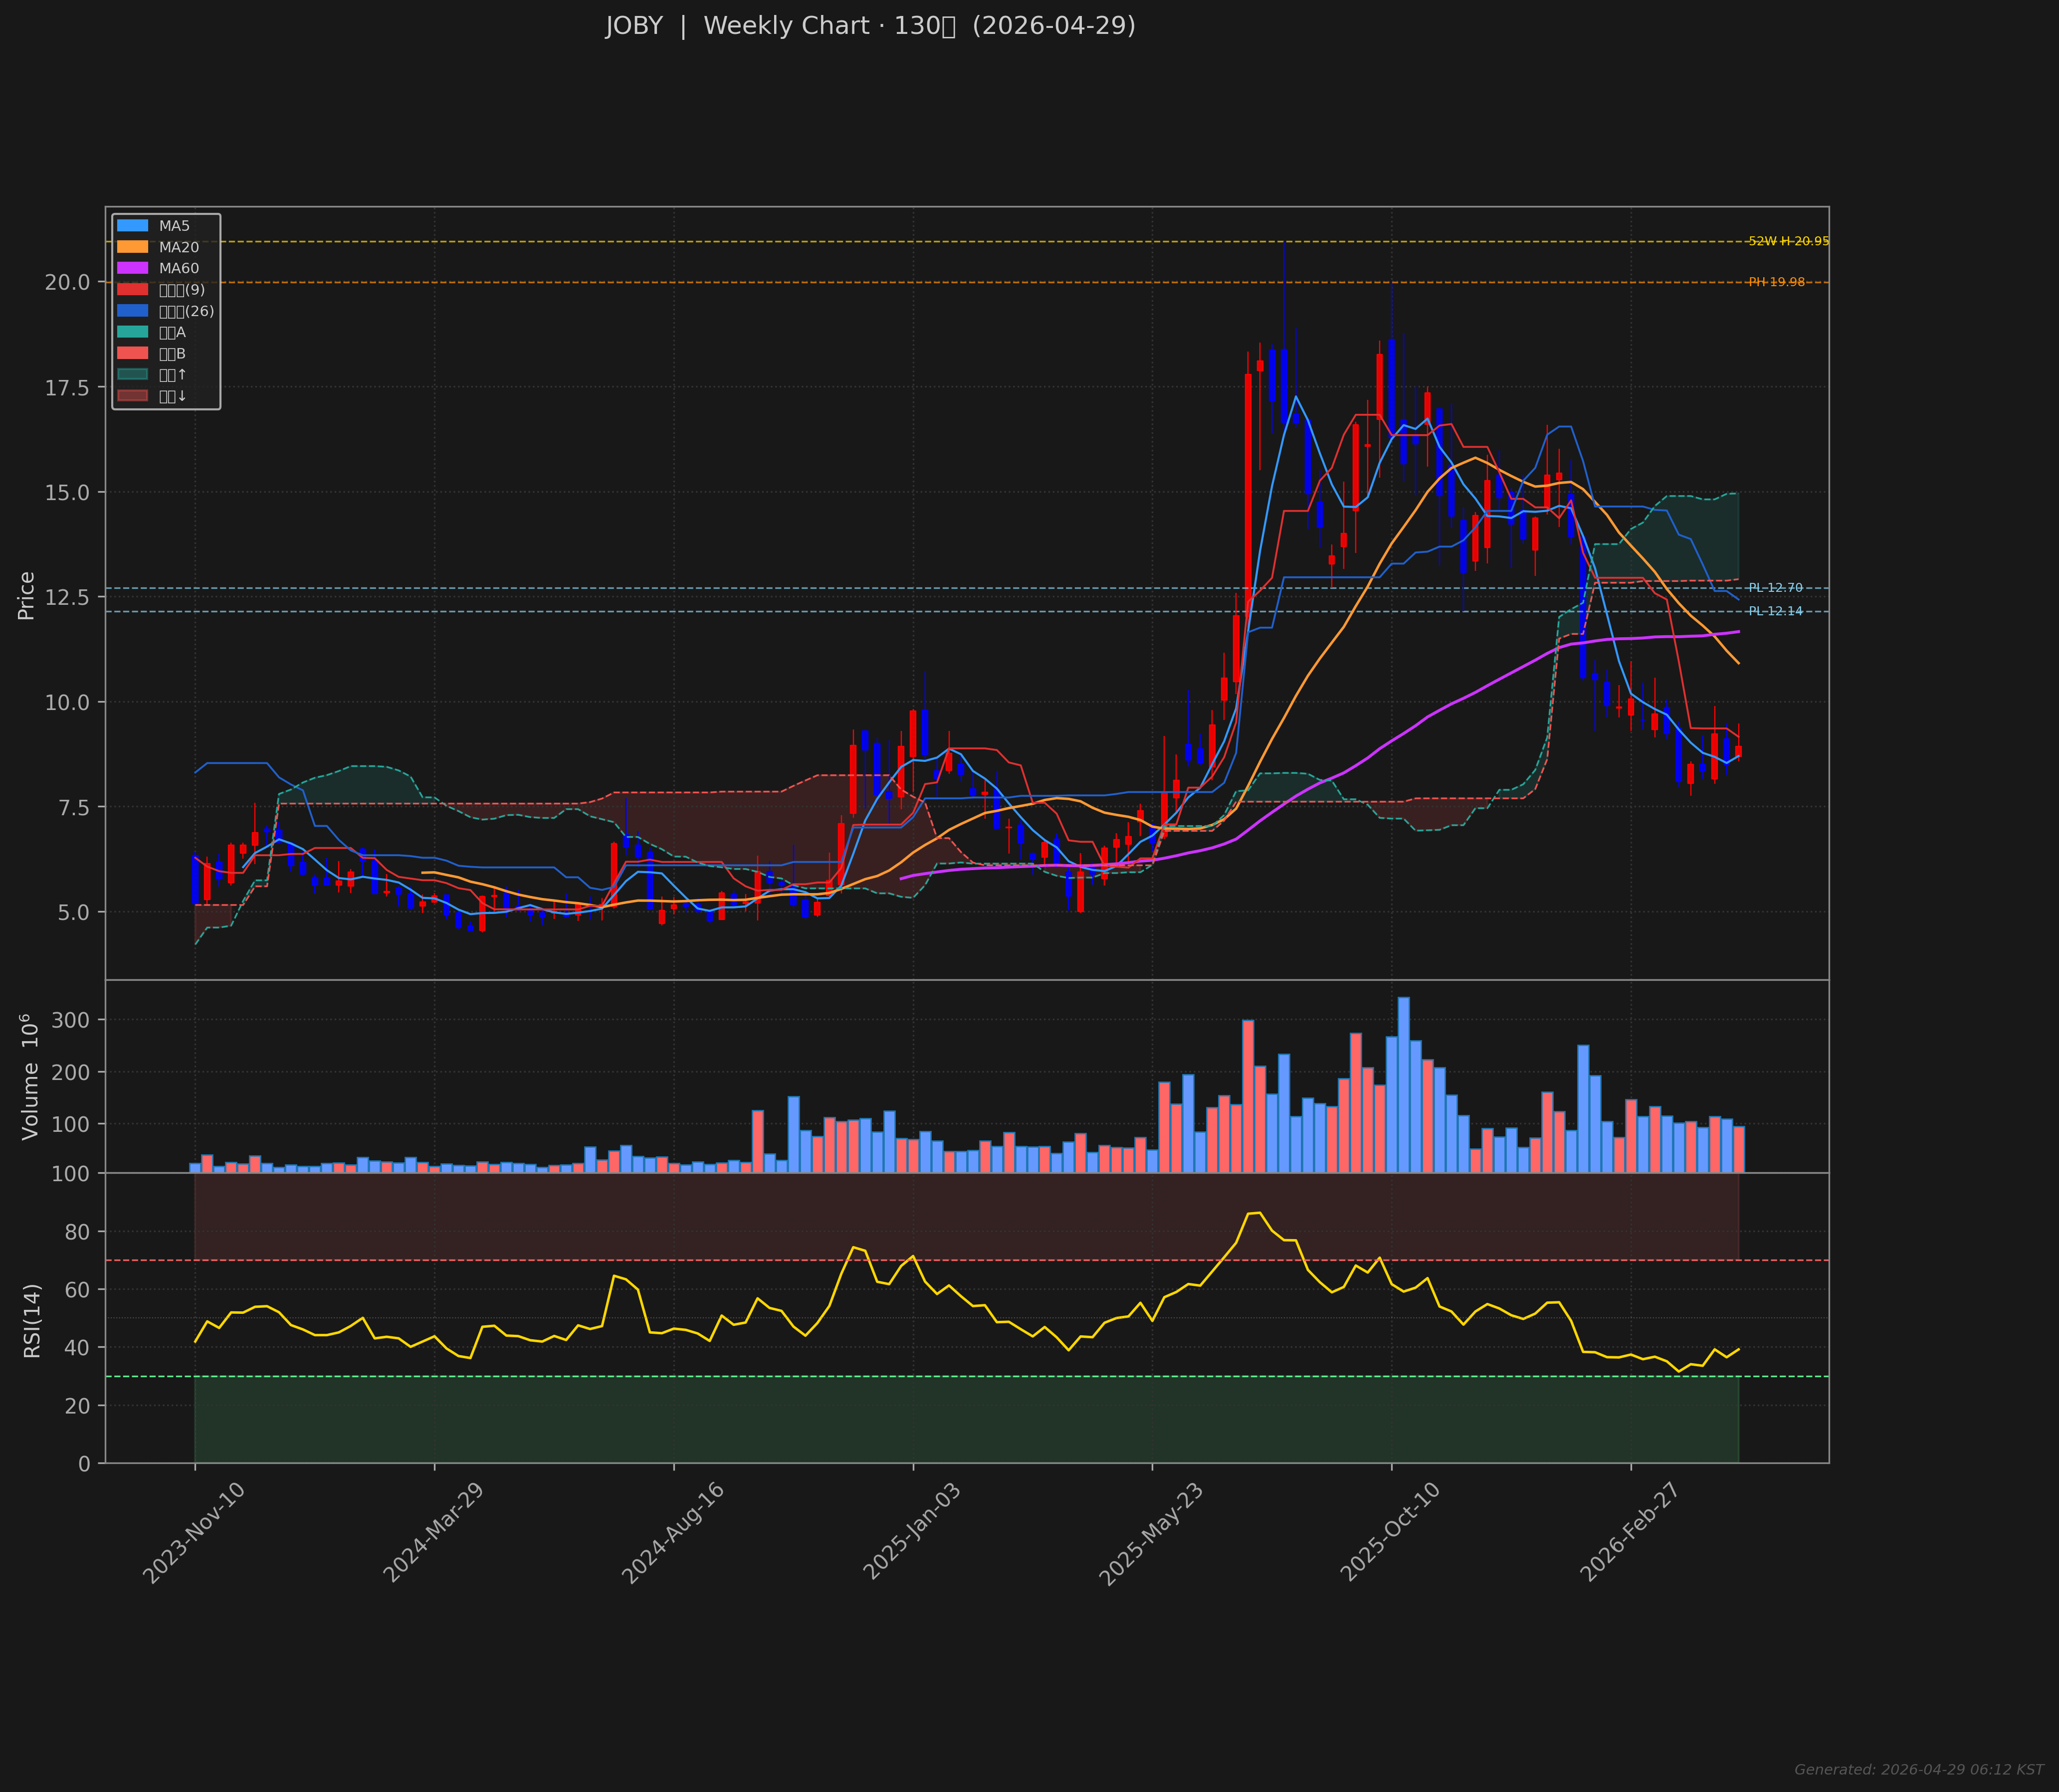Click the teal span A legend swatch
This screenshot has height=1792, width=2059.
132,332
